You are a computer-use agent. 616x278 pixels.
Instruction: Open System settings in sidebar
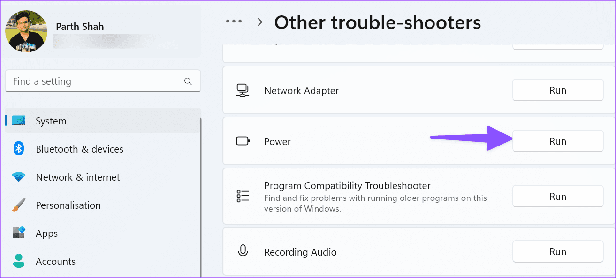tap(103, 121)
